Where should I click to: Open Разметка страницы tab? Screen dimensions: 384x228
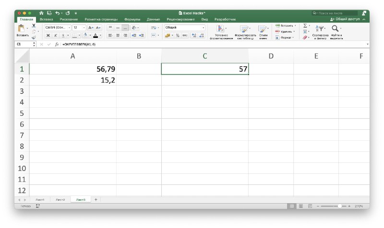pyautogui.click(x=101, y=19)
